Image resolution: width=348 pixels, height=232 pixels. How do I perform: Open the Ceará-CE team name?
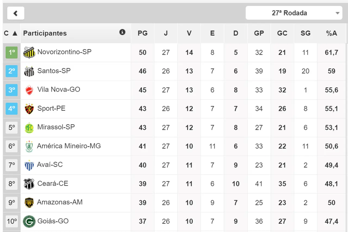[x=53, y=184]
